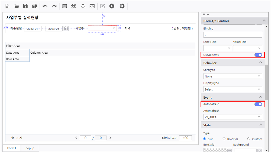Run the report preview with play icon

tap(112, 6)
